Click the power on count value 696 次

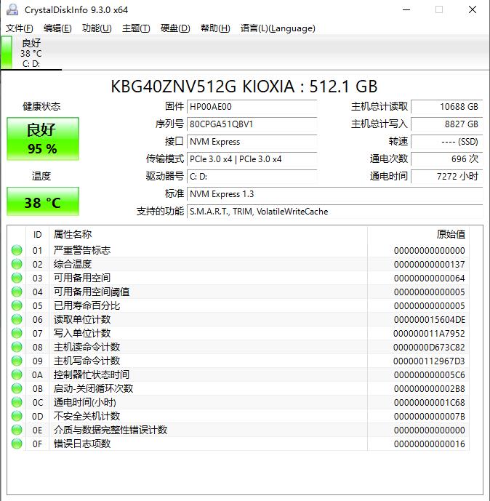(x=446, y=159)
